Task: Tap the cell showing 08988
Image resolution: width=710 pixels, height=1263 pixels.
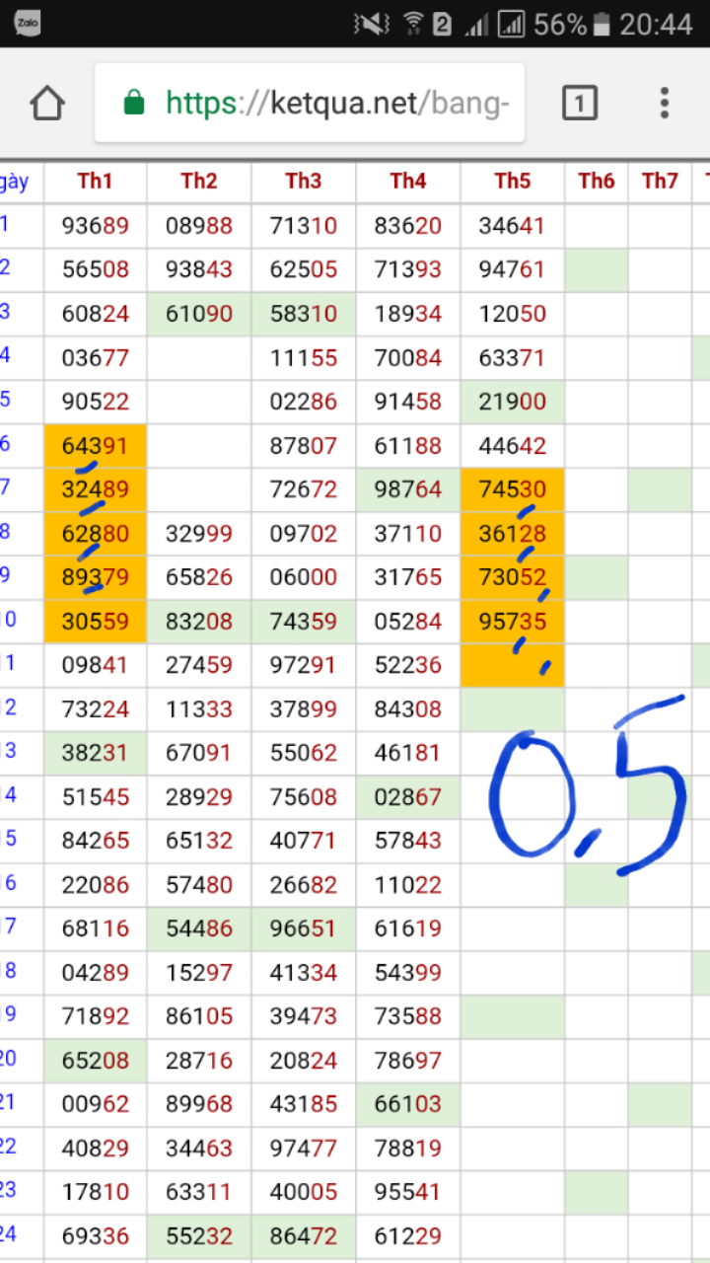Action: click(199, 226)
